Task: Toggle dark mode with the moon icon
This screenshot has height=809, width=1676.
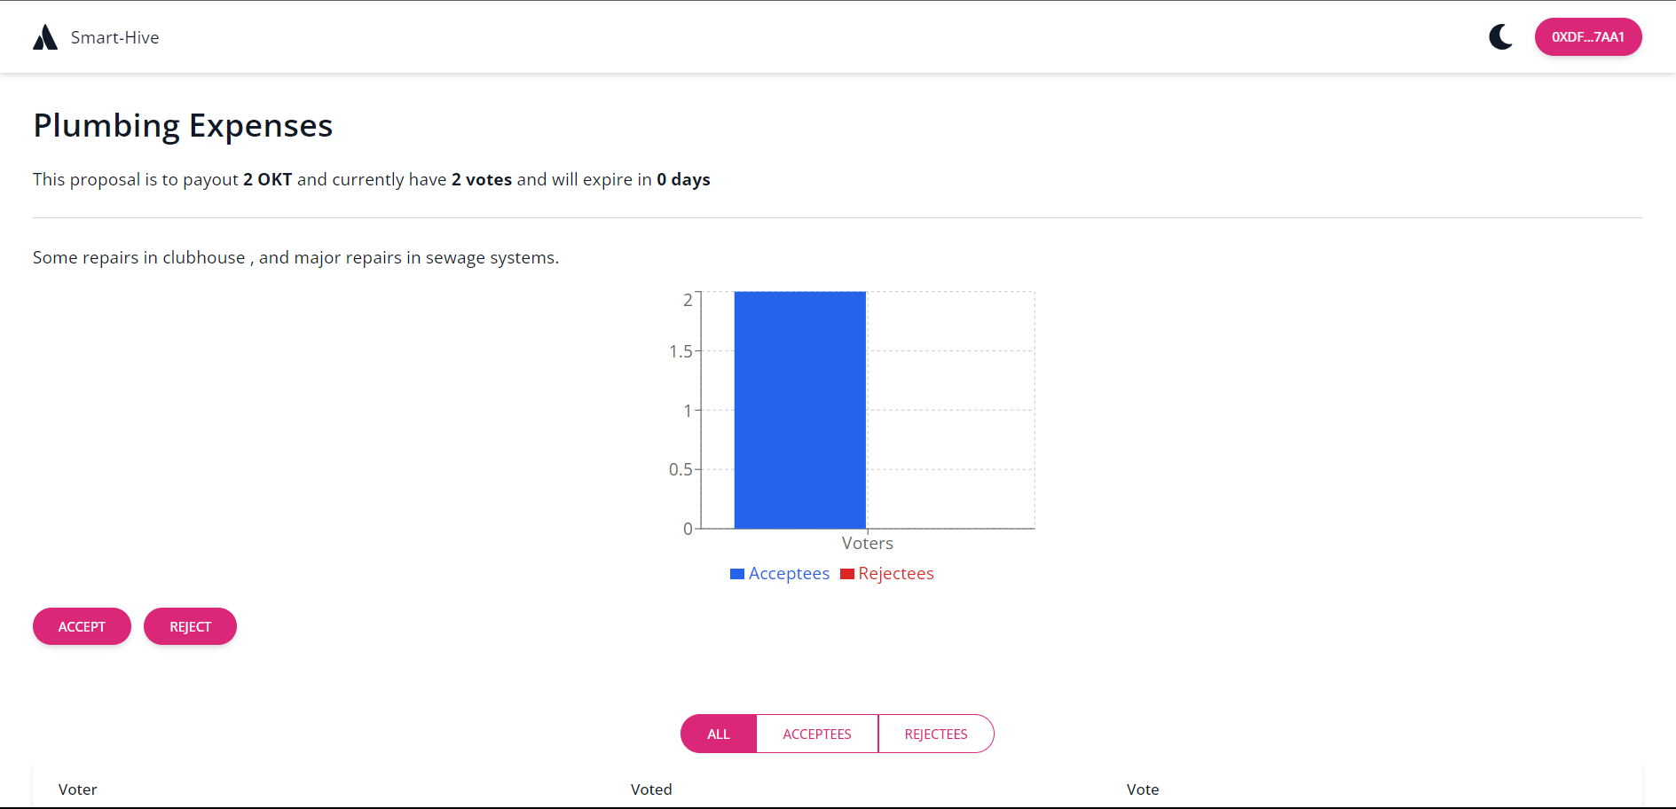Action: 1500,37
